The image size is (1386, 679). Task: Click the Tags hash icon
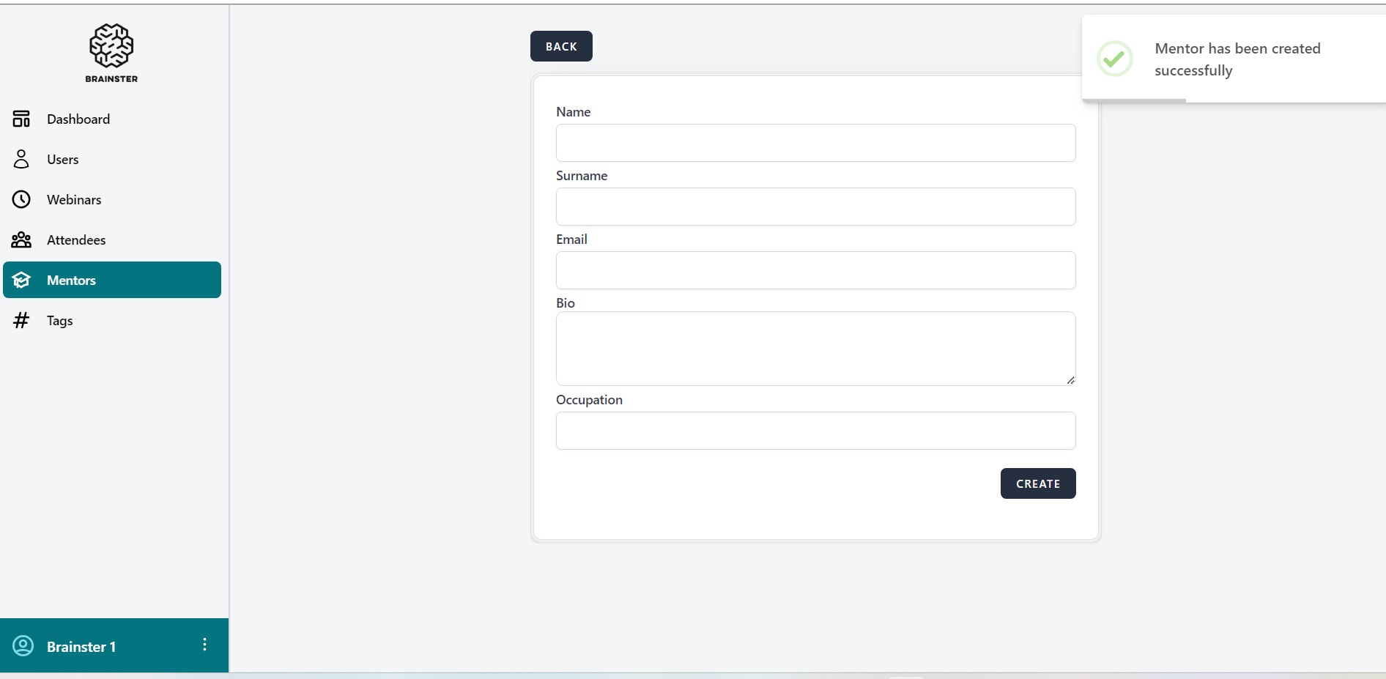[x=21, y=320]
